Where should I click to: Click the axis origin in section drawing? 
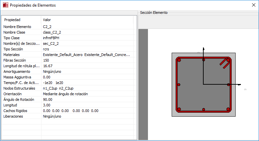coord(204,85)
